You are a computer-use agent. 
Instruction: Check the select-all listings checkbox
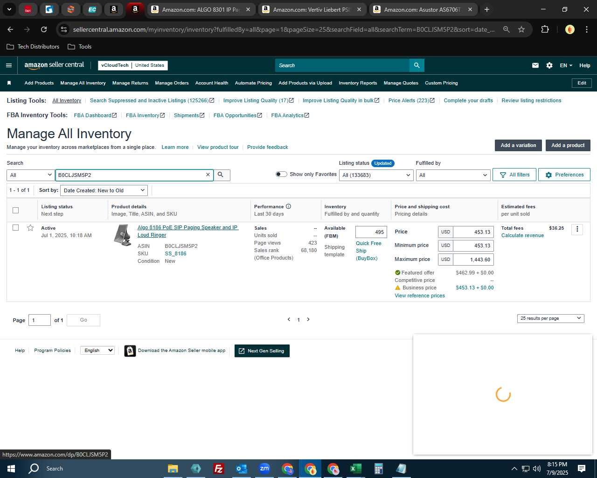click(x=15, y=210)
